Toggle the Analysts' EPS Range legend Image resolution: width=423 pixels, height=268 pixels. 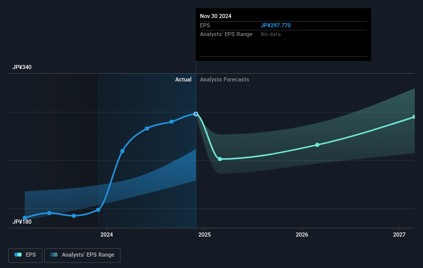[x=82, y=255]
